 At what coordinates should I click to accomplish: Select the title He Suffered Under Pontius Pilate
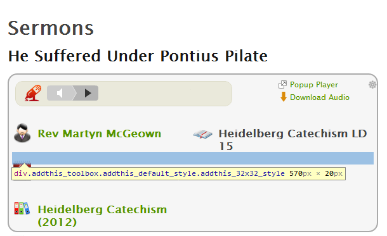138,56
